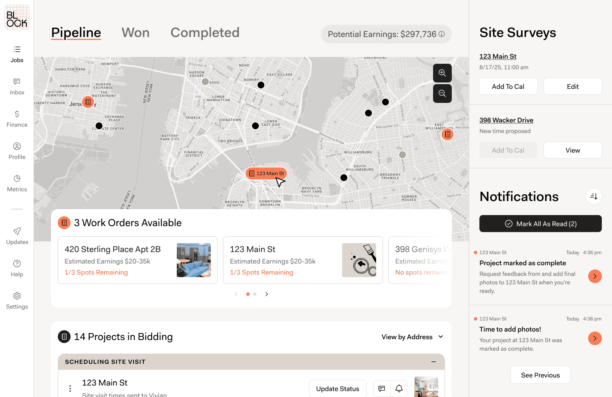Screen dimensions: 612x397
Task: Click orange work order pin in East Williamsburg
Action: tap(447, 134)
